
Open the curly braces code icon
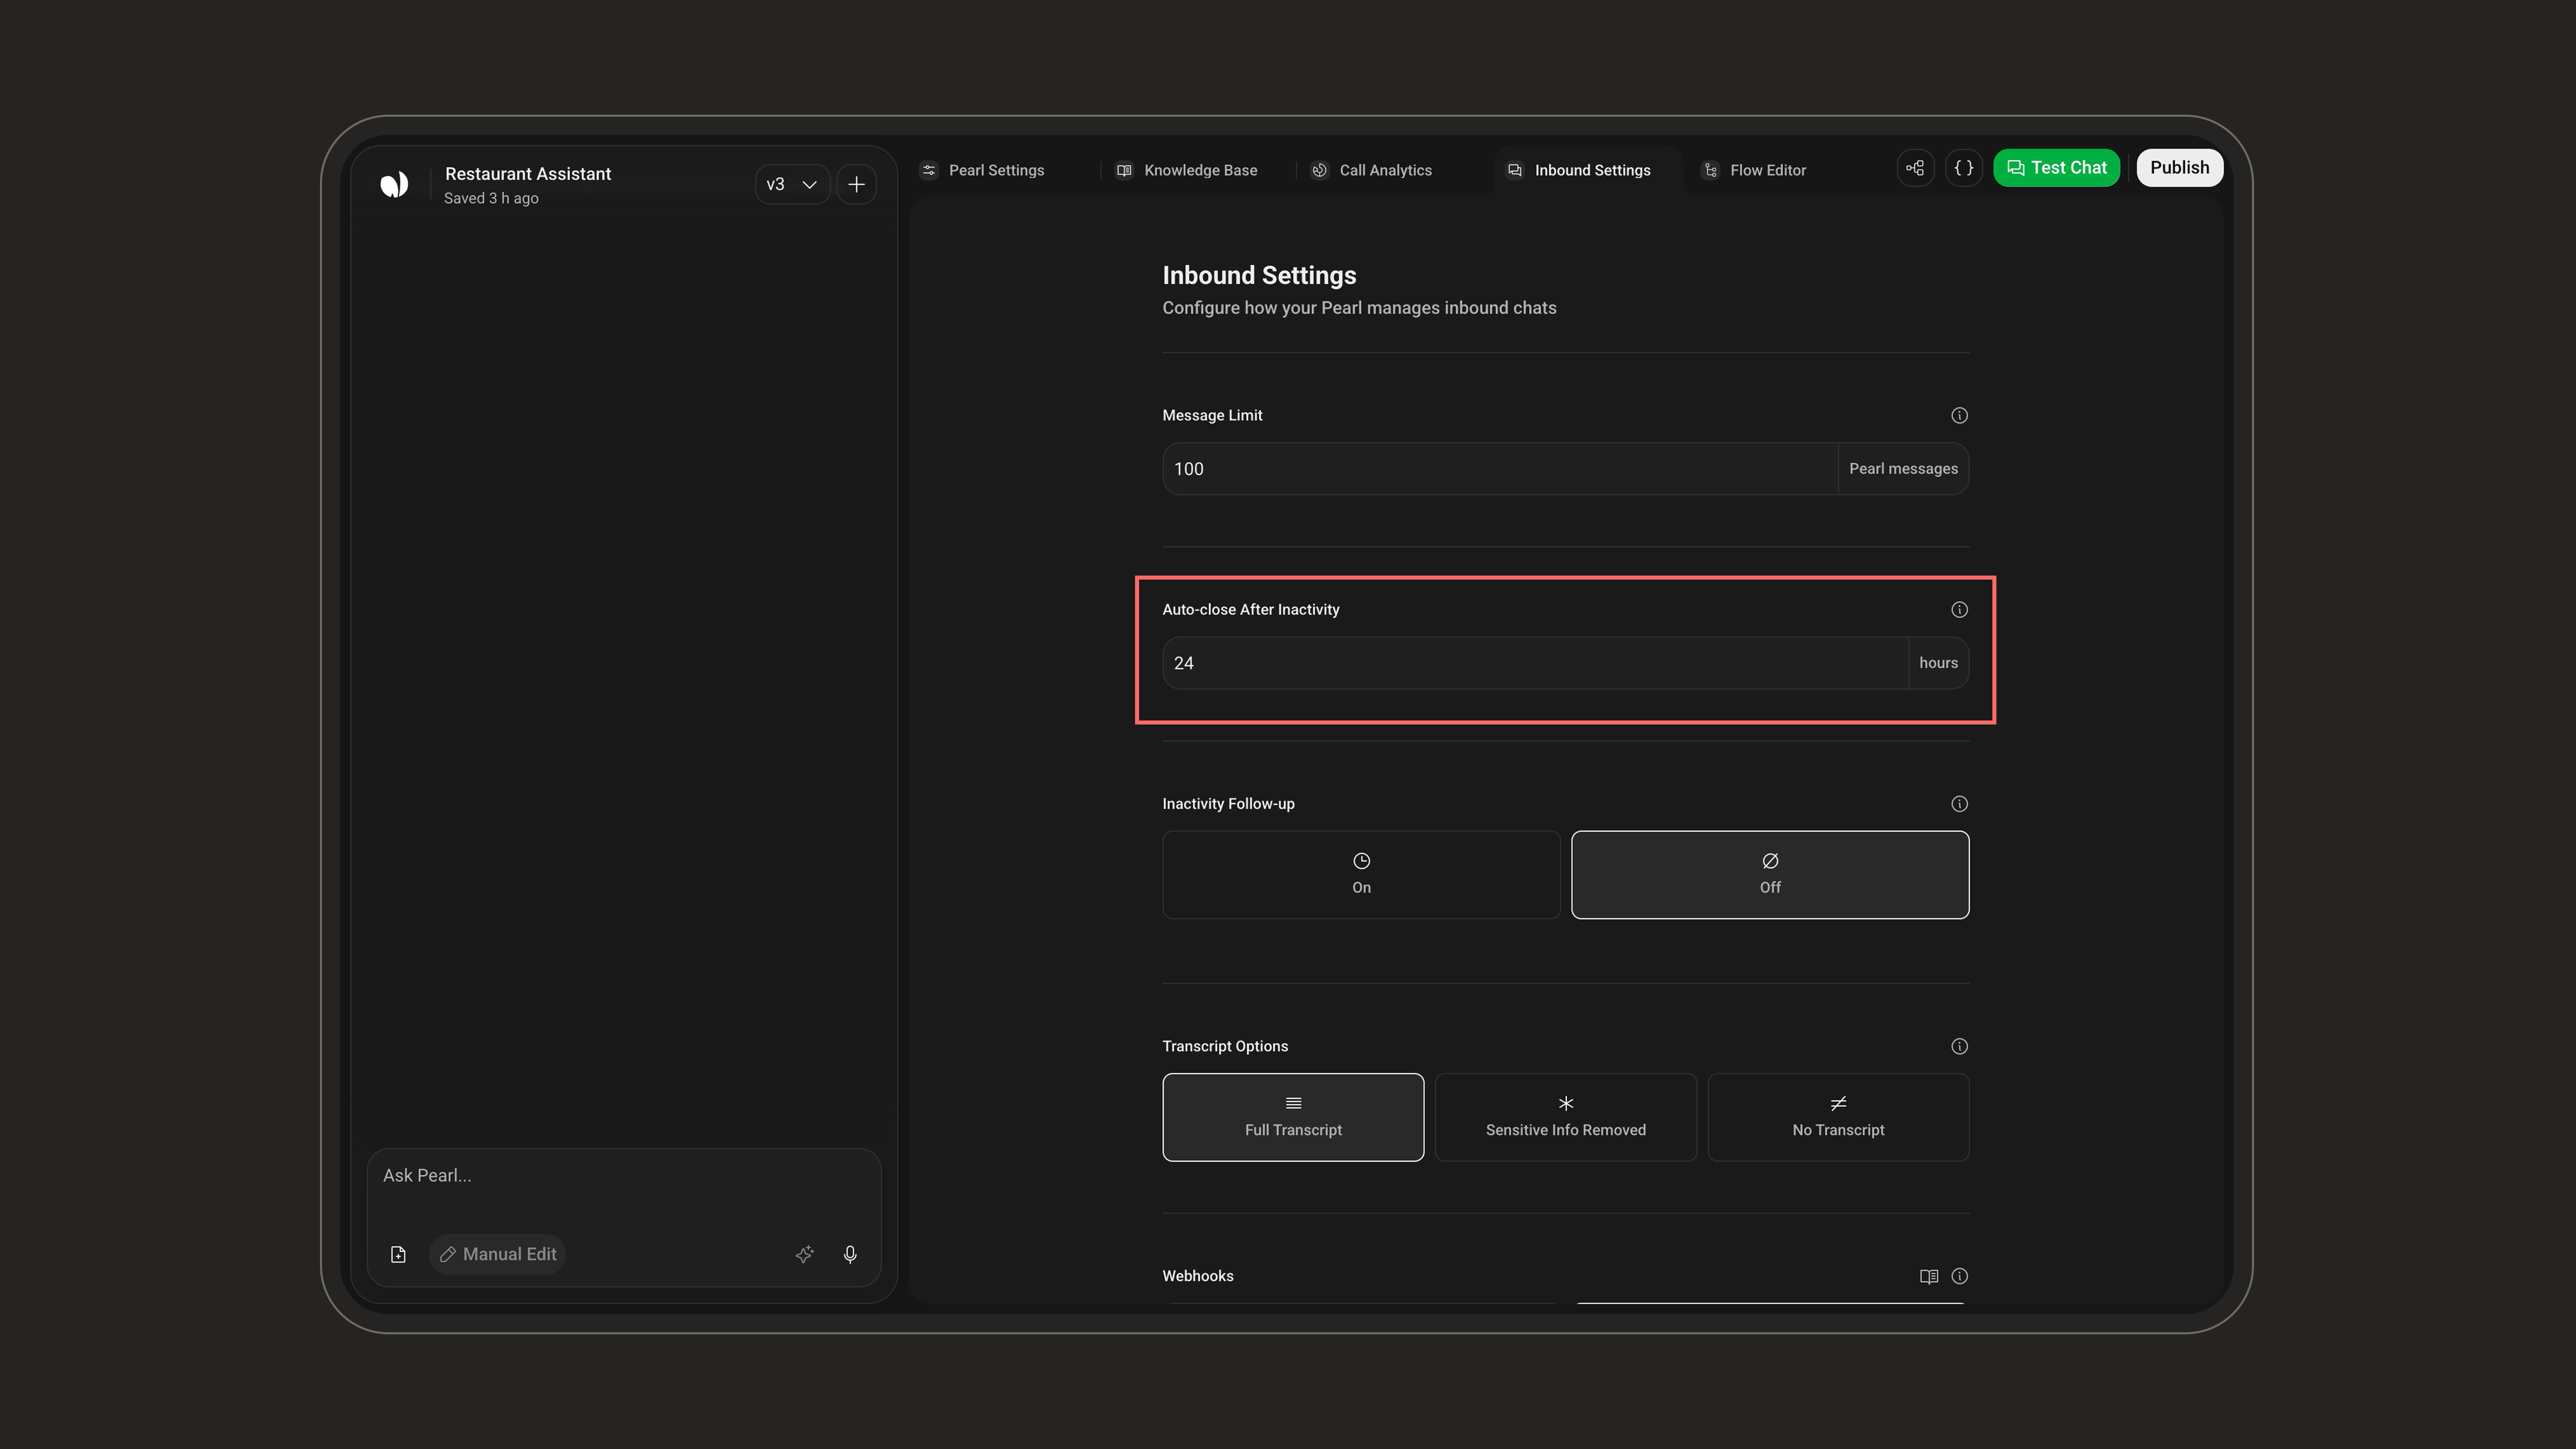pos(1964,168)
